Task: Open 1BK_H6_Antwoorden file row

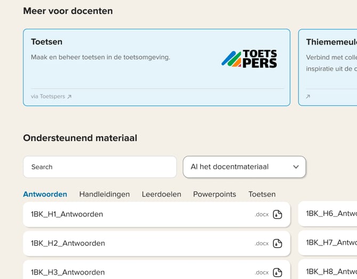Action: click(328, 214)
